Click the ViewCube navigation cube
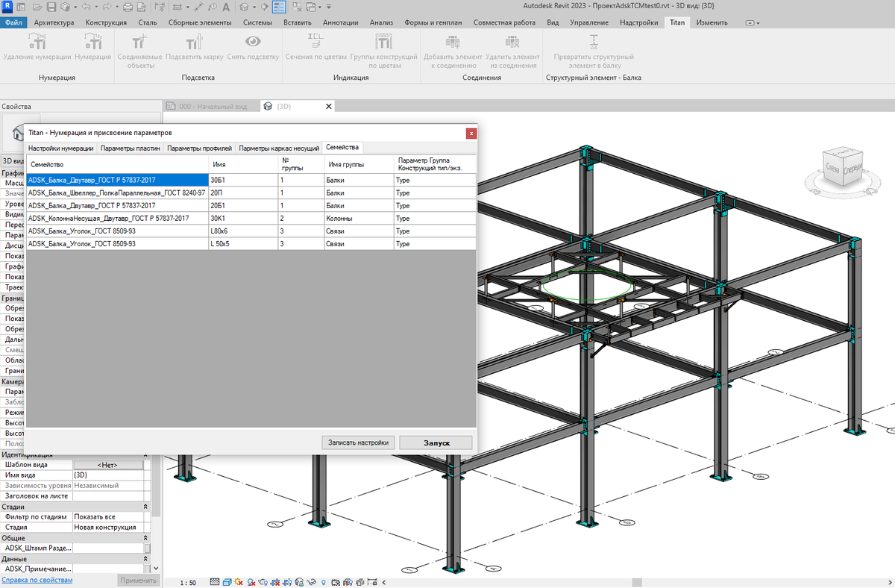The height and width of the screenshot is (588, 895). pos(841,167)
